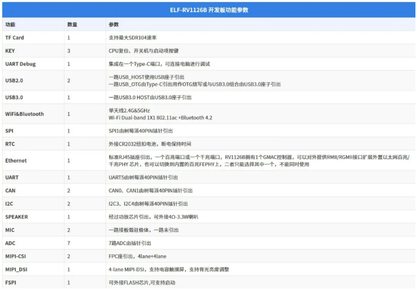Select the 参数 column header

coord(114,24)
